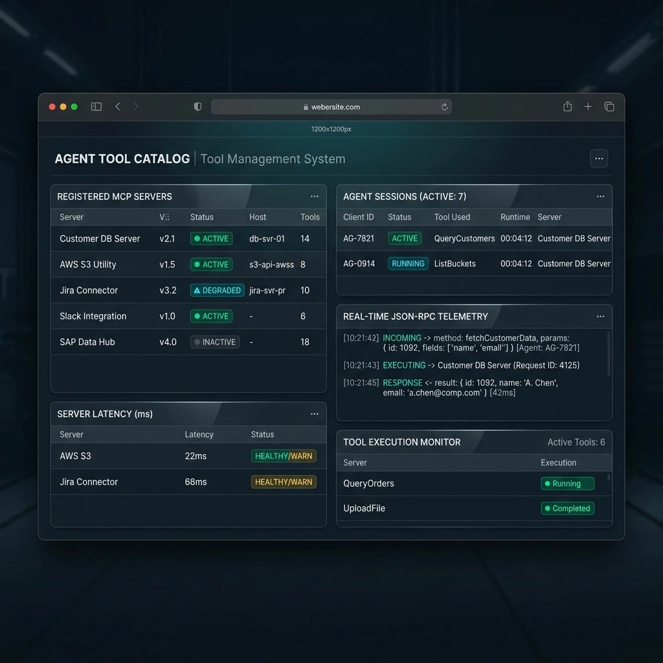Open a new tab with plus icon
This screenshot has width=663, height=663.
tap(588, 107)
